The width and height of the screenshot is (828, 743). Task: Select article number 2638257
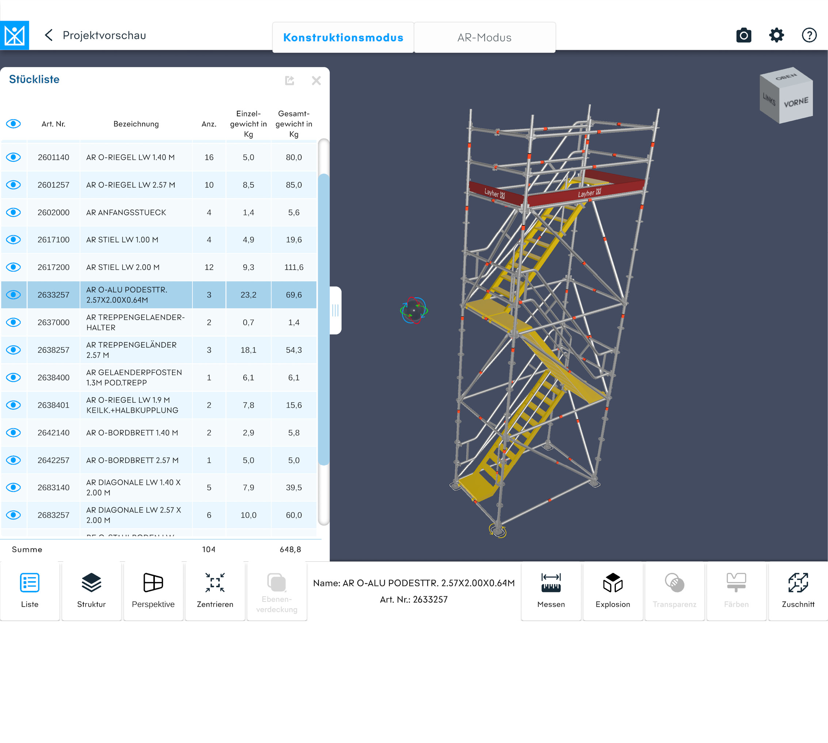53,350
